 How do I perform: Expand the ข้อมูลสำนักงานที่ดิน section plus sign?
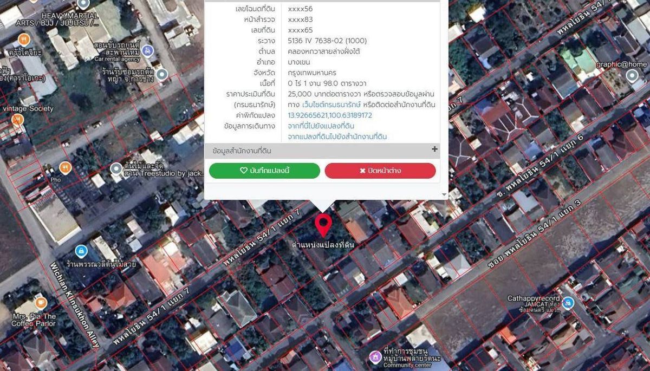434,149
